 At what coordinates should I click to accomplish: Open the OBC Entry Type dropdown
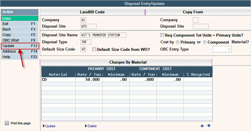(222, 49)
